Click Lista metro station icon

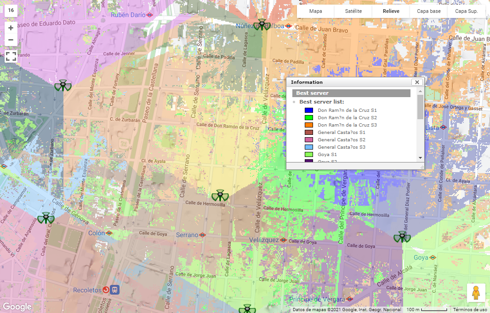[x=443, y=128]
